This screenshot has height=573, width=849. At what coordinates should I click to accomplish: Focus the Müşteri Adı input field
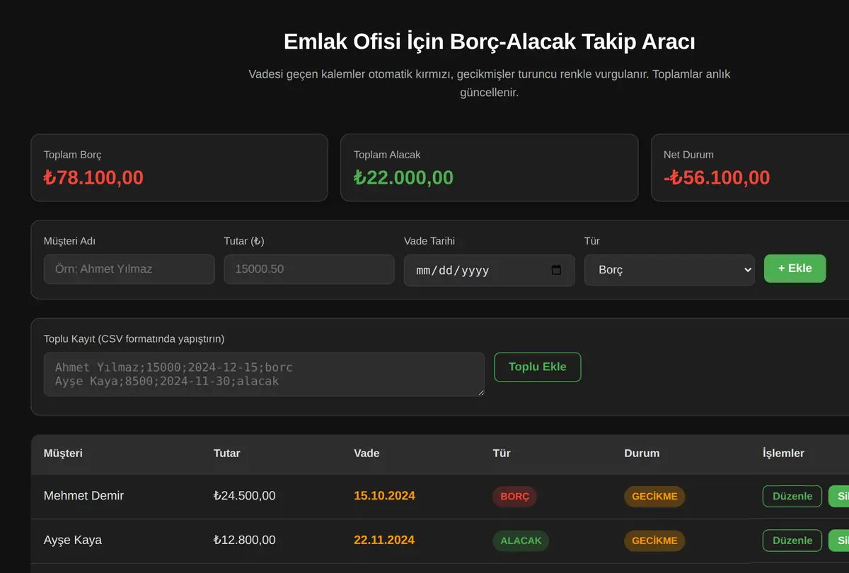coord(129,269)
